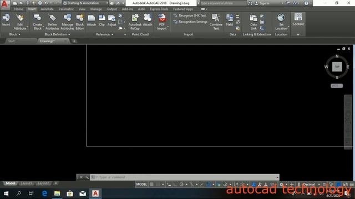Image resolution: width=355 pixels, height=199 pixels.
Task: Click Recognize SHX Text
Action: point(190,15)
